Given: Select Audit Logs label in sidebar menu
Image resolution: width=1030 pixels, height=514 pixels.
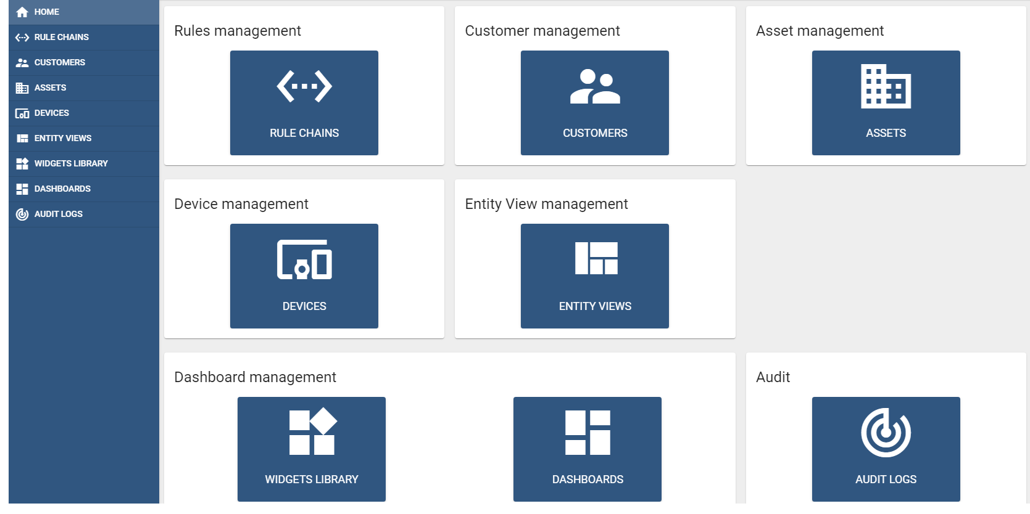Looking at the screenshot, I should [59, 214].
